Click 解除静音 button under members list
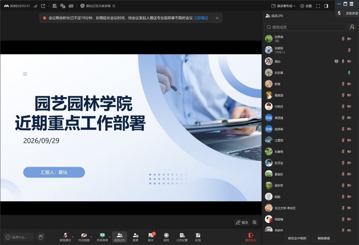 (x=324, y=238)
